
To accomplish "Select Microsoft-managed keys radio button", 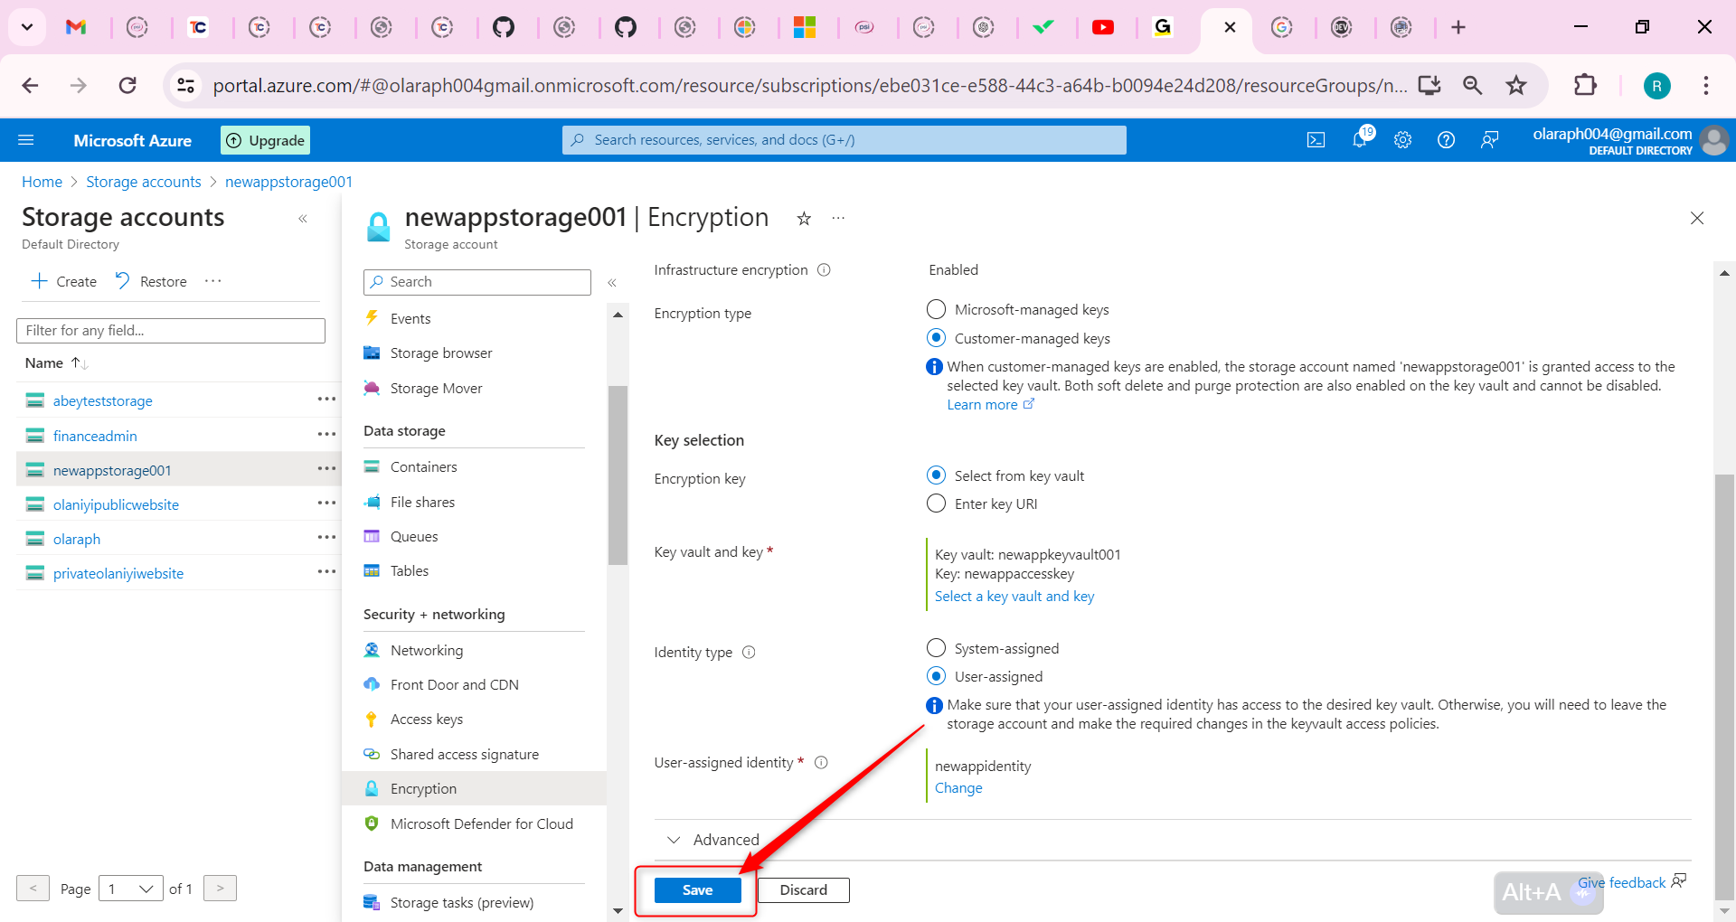I will 936,310.
